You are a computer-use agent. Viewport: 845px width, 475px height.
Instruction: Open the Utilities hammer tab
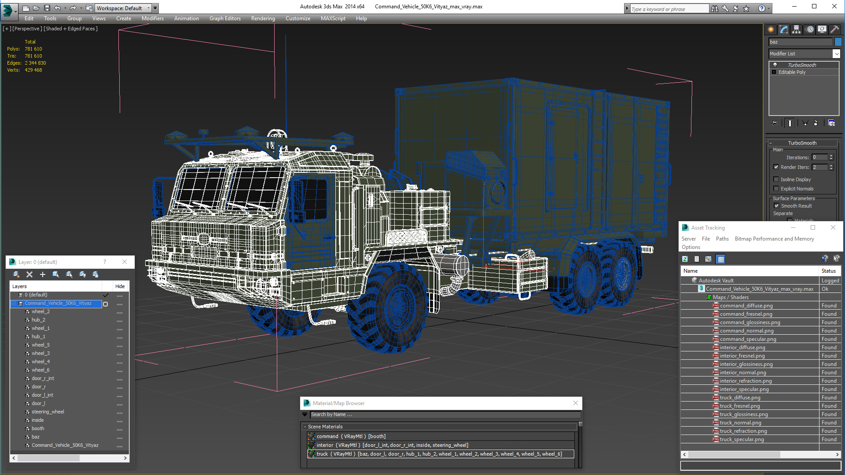834,29
